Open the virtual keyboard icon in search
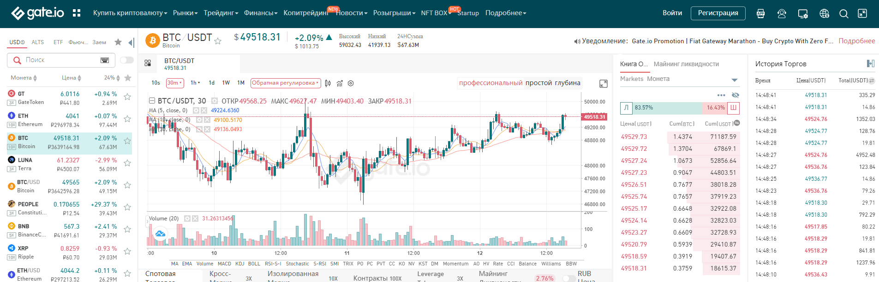The height and width of the screenshot is (282, 879). tap(105, 60)
